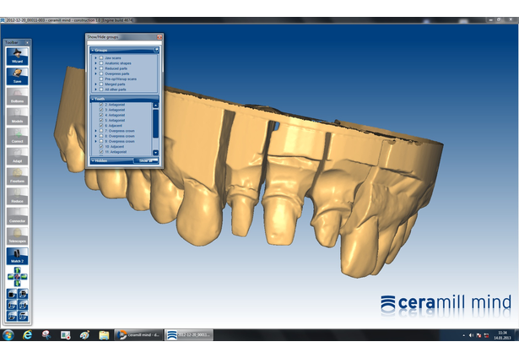Image resolution: width=519 pixels, height=358 pixels.
Task: Expand the All other parts tree node
Action: (95, 89)
